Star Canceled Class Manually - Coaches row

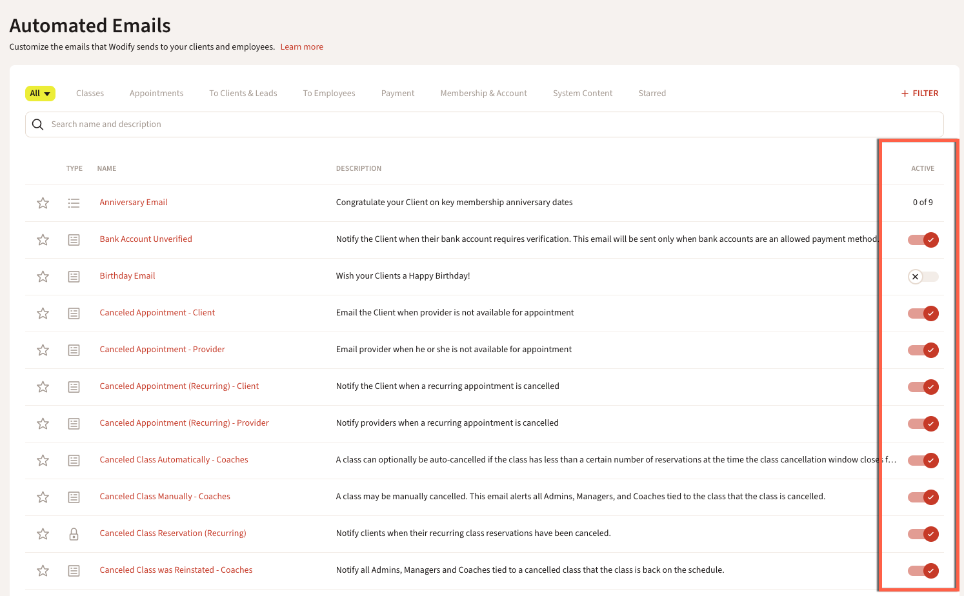tap(43, 497)
